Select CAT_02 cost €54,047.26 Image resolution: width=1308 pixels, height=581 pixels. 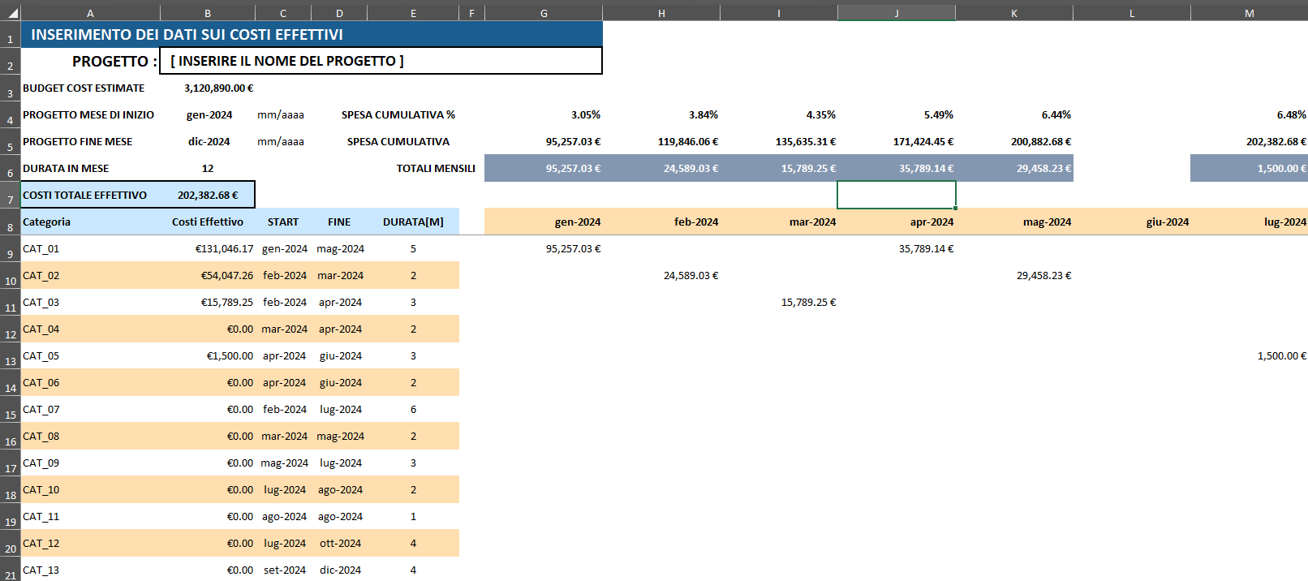227,276
